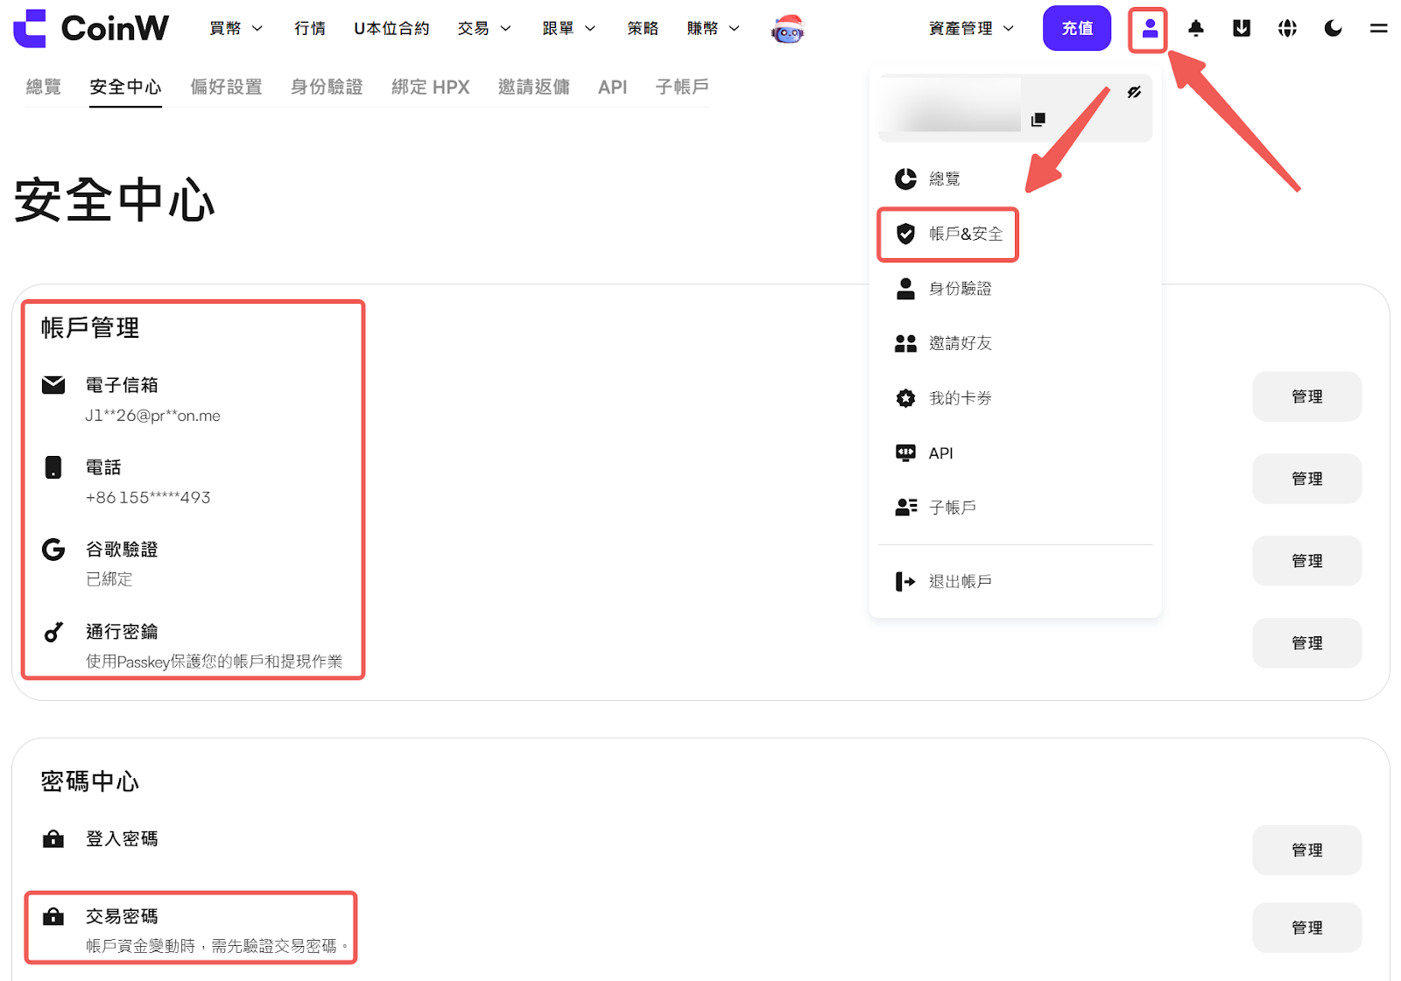This screenshot has height=981, width=1401.
Task: Toggle dark mode moon icon
Action: pyautogui.click(x=1333, y=29)
